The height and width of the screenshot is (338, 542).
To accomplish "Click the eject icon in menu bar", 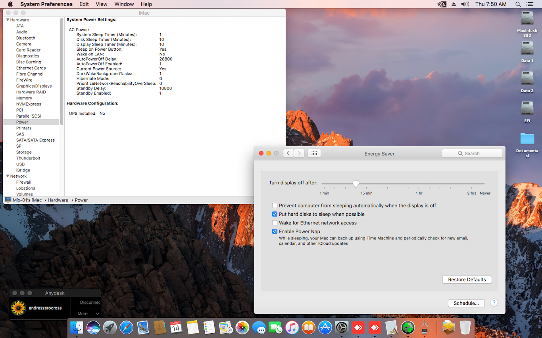I will [x=454, y=4].
